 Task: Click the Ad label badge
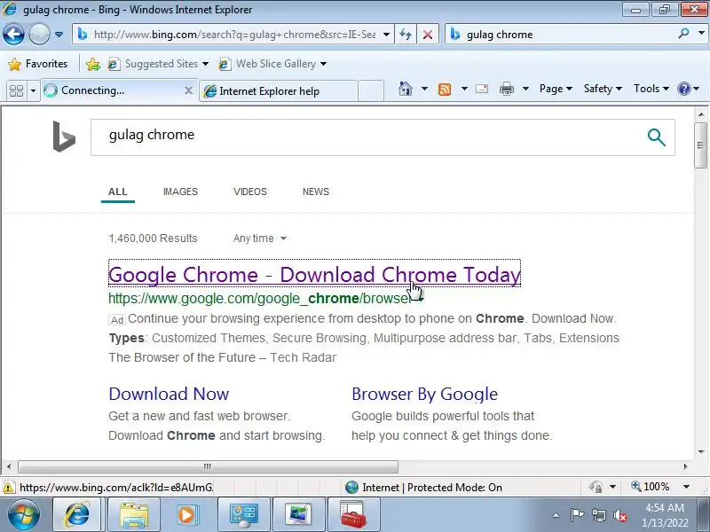click(x=117, y=320)
